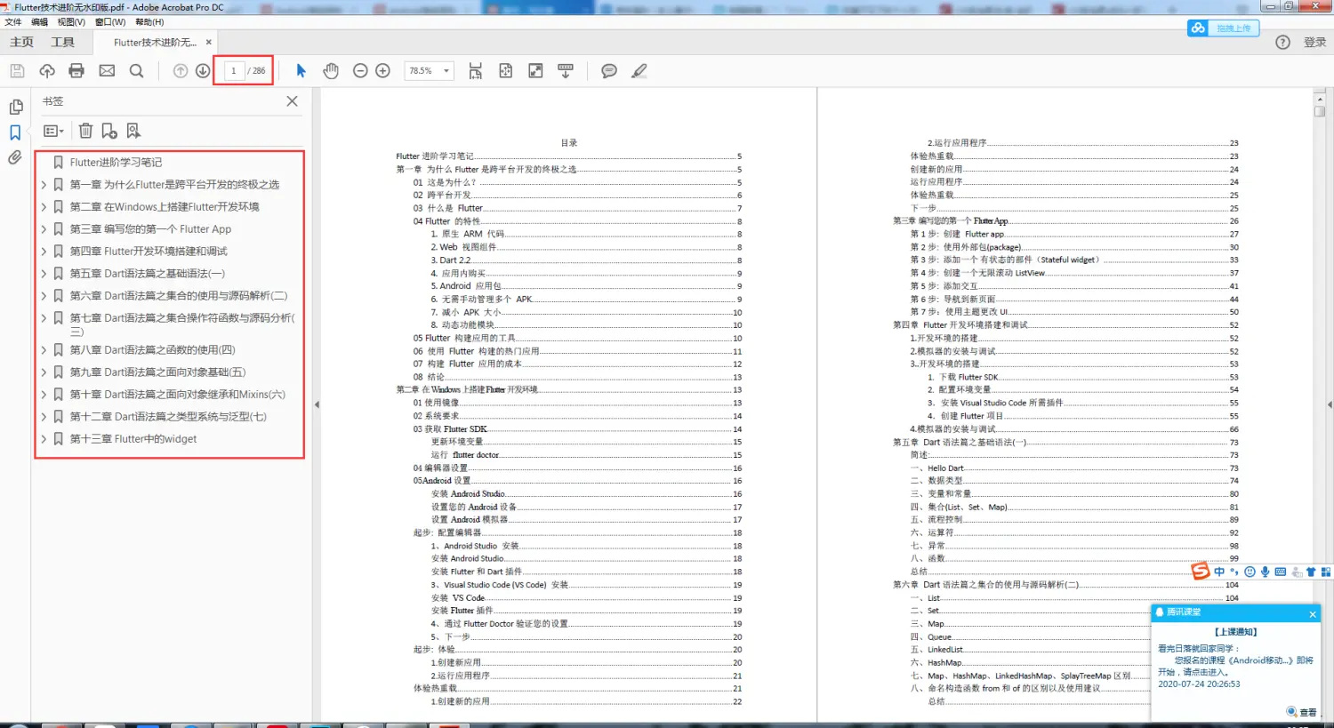Go to next page arrow

click(203, 71)
